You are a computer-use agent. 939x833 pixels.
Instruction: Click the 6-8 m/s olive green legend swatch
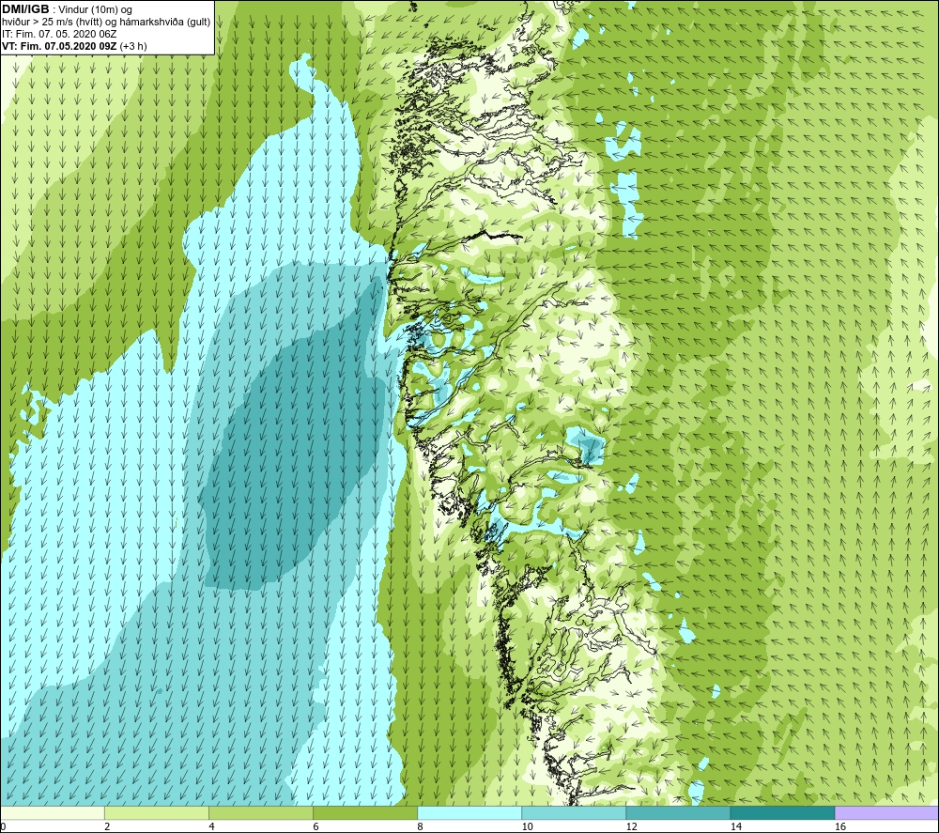365,812
